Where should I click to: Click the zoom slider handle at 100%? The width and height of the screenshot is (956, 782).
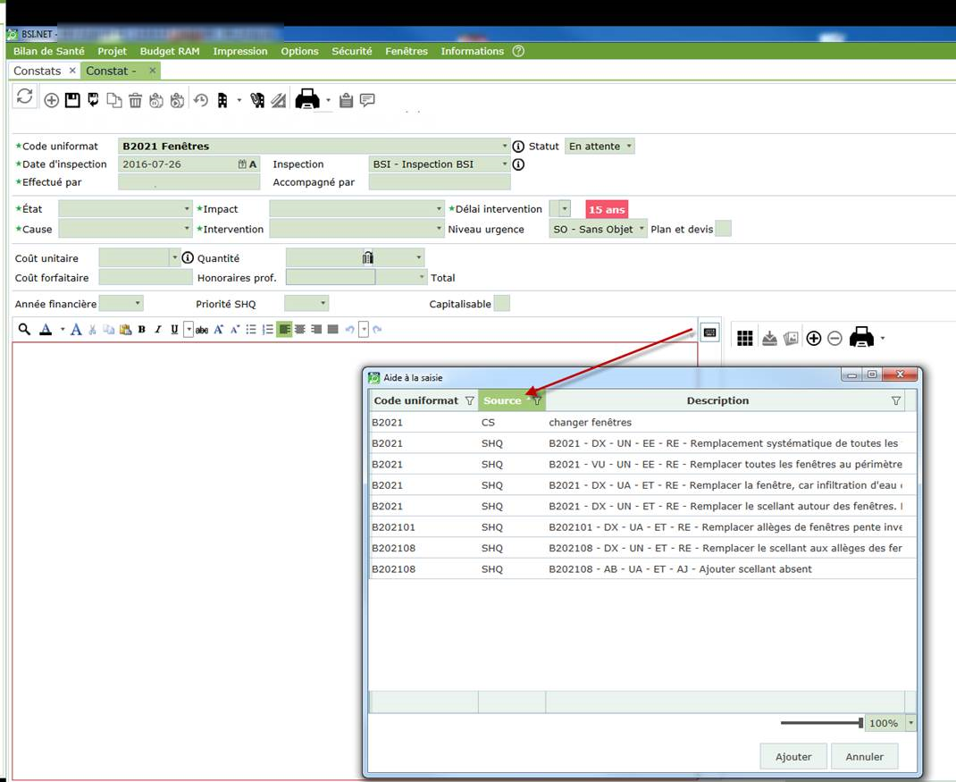click(861, 723)
